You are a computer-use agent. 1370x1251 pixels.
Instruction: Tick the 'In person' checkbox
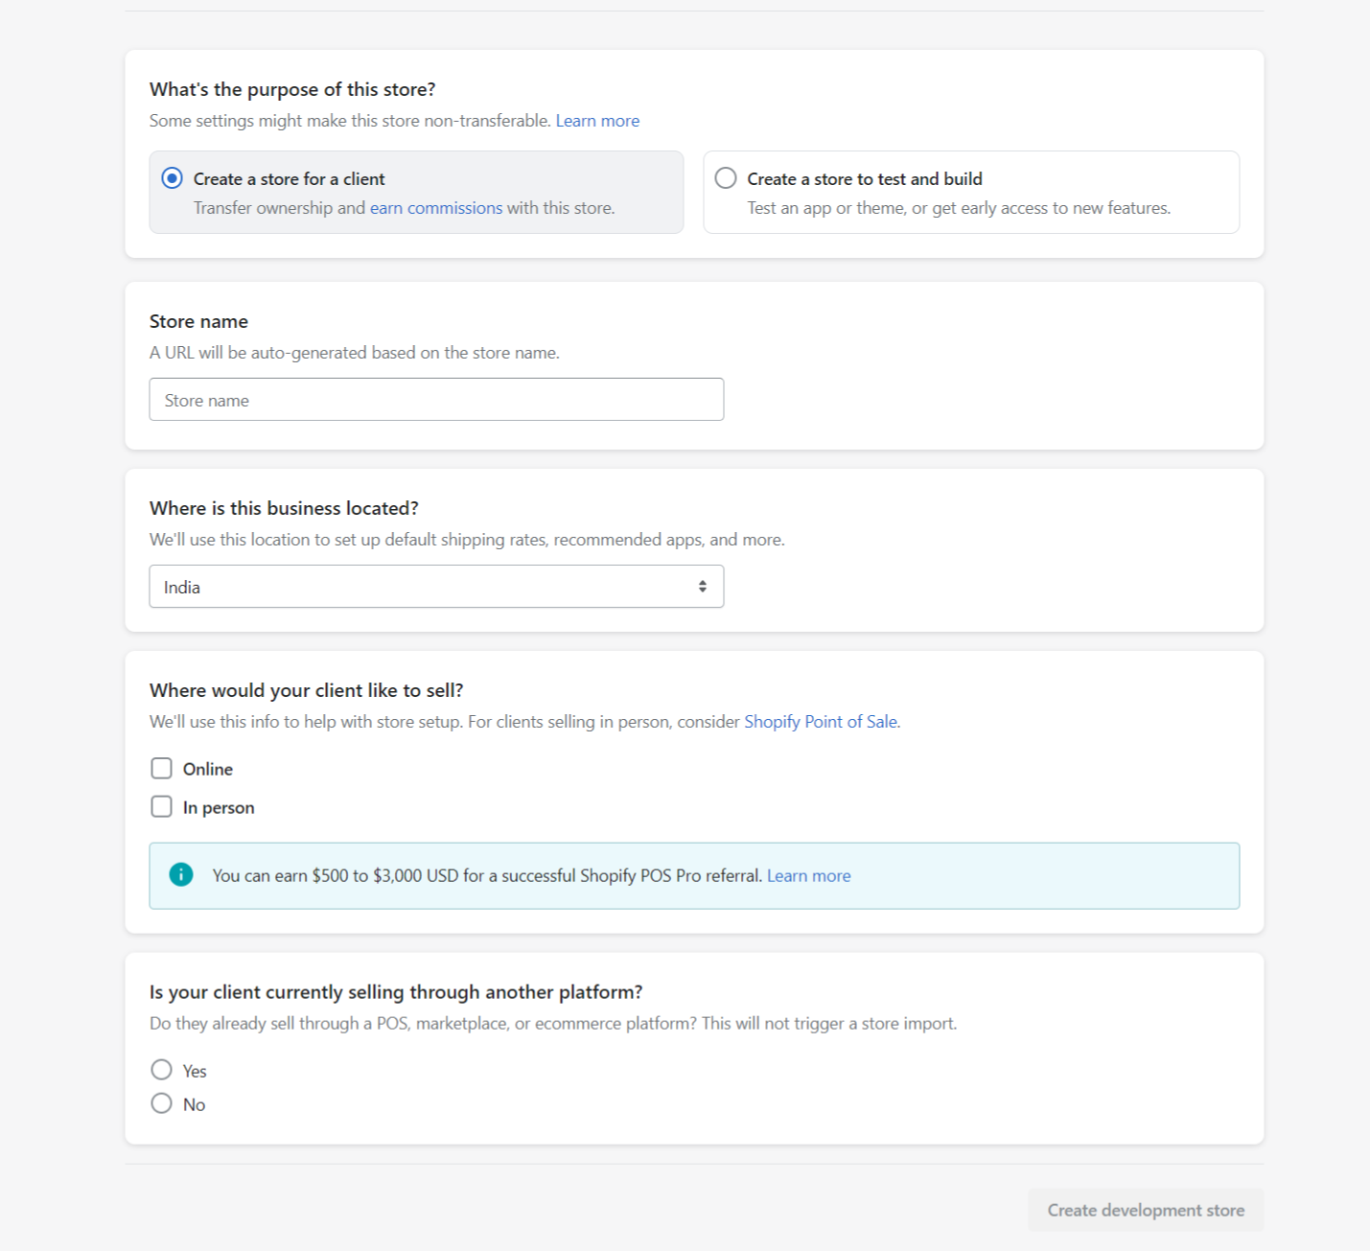[x=161, y=807]
